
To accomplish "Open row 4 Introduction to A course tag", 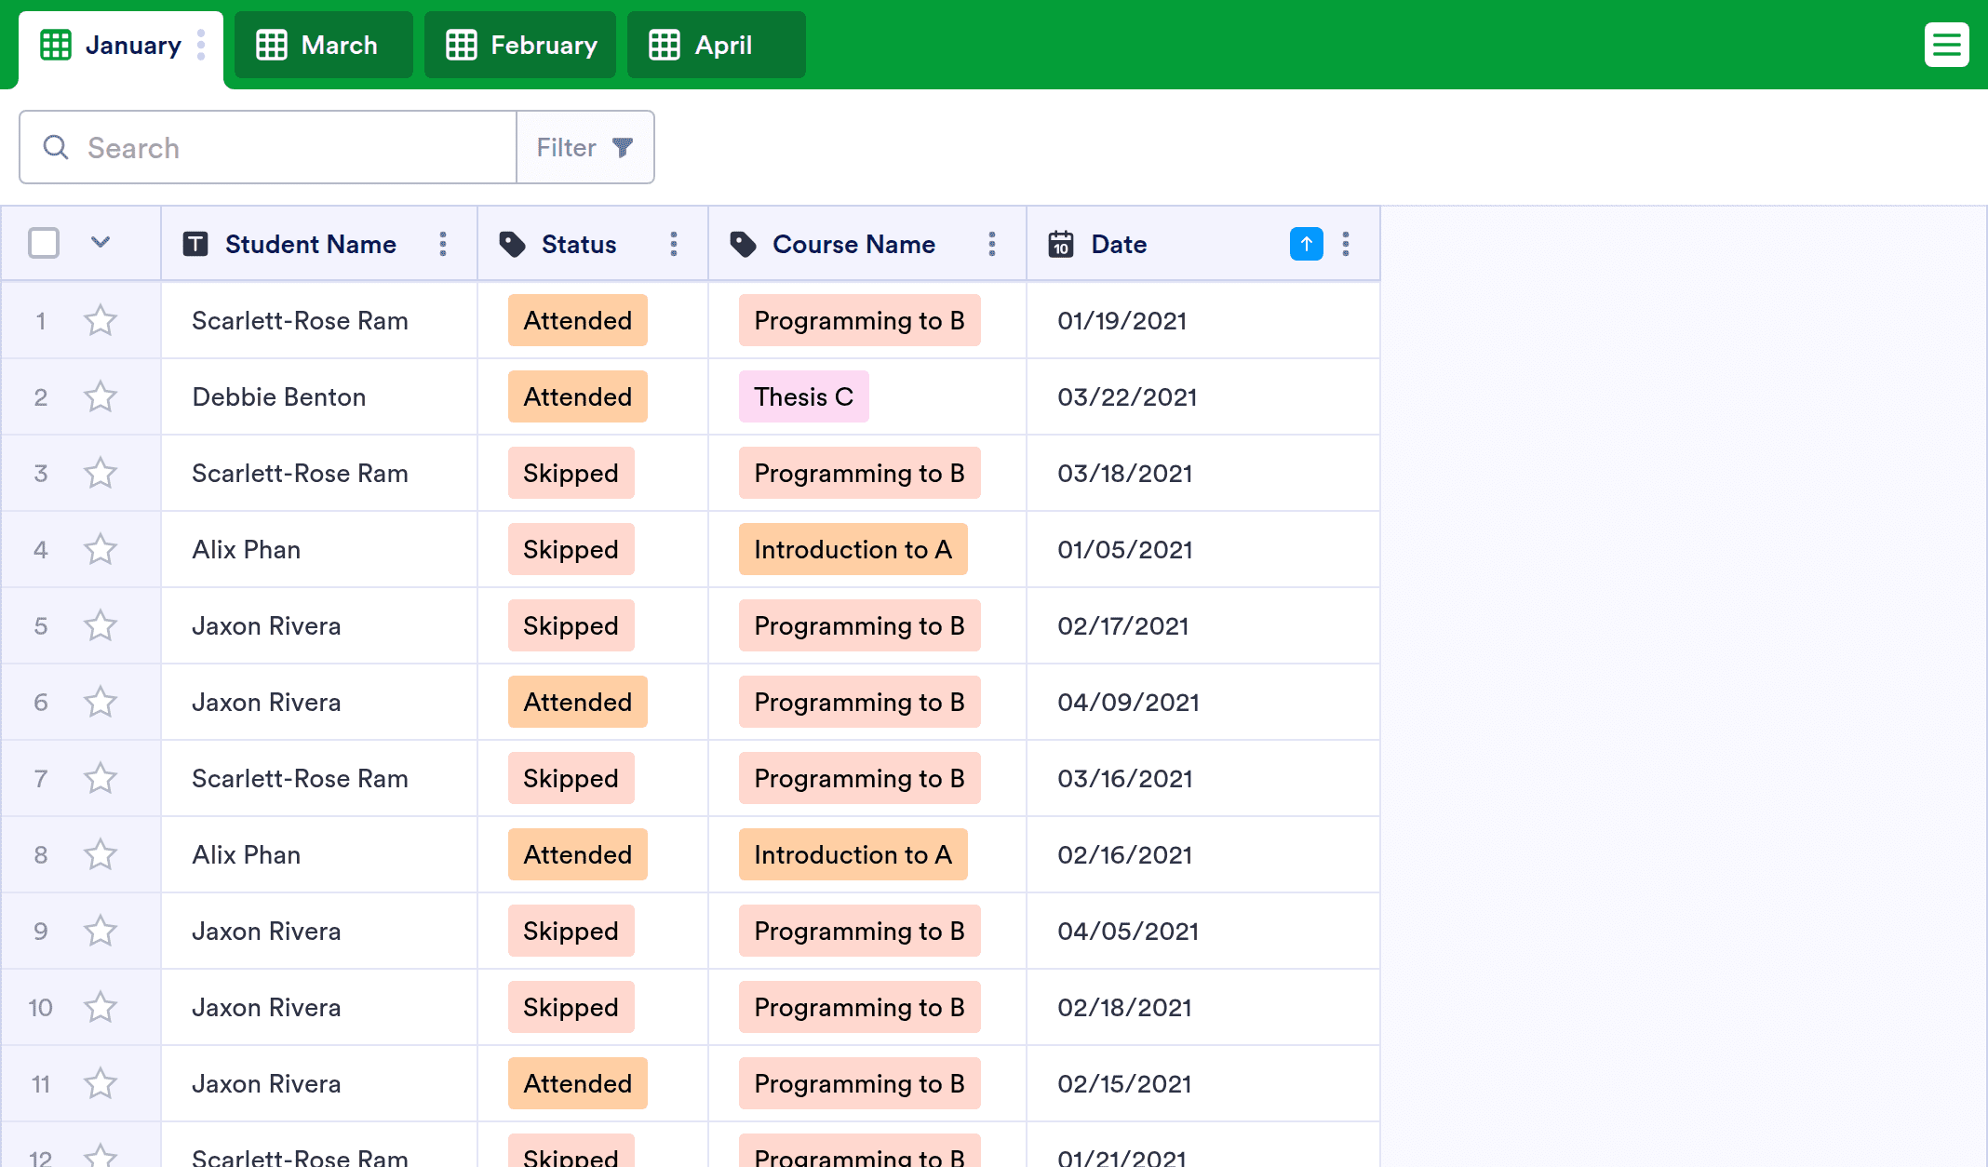I will [853, 549].
